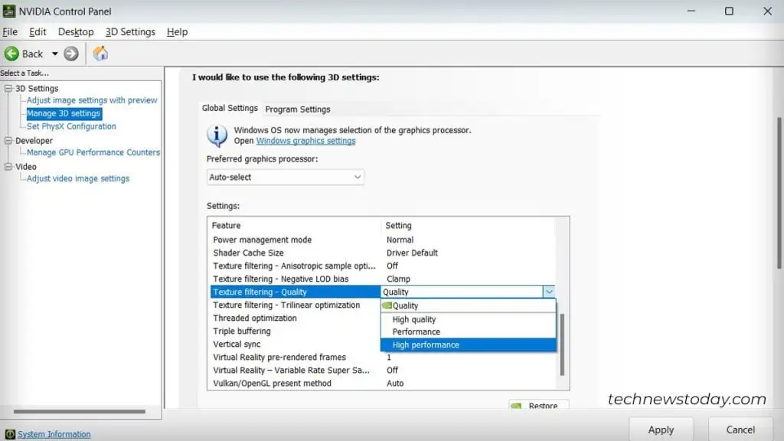This screenshot has width=784, height=441.
Task: Open the Preferred graphics processor dropdown
Action: 285,177
